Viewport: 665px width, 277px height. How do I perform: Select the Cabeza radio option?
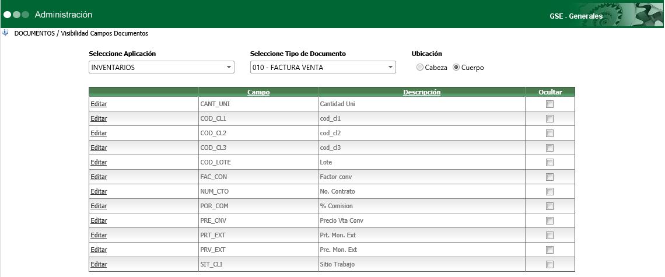tap(420, 68)
